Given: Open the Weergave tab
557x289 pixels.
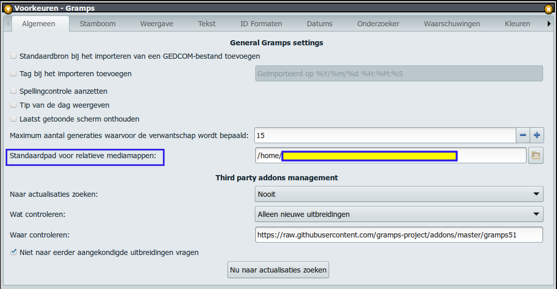Looking at the screenshot, I should click(x=157, y=24).
